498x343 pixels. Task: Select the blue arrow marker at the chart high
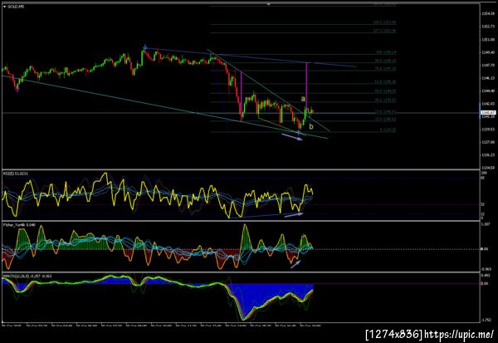[x=145, y=47]
